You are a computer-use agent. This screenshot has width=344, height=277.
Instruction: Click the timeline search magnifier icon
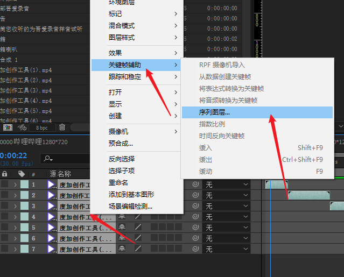(48, 158)
